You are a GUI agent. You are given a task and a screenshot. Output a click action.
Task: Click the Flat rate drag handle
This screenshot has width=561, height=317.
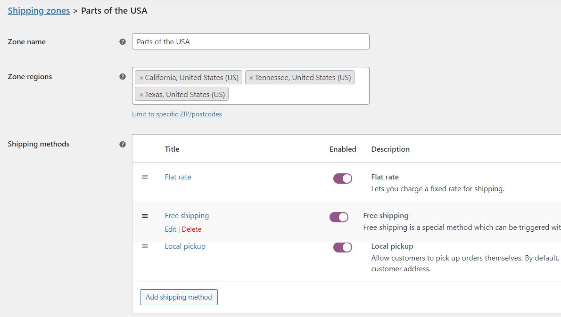point(145,177)
